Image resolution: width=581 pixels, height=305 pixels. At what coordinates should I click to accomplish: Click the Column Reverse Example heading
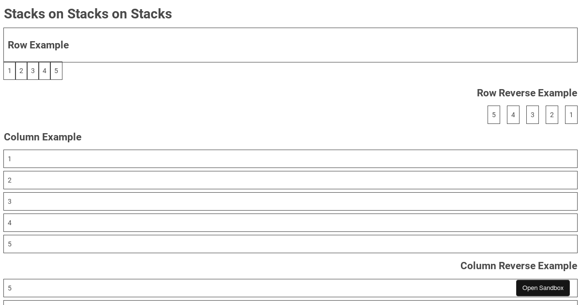519,266
